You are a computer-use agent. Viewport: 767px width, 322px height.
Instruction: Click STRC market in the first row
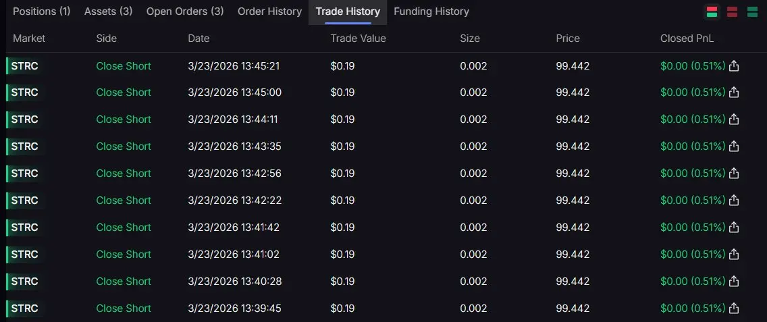[24, 65]
